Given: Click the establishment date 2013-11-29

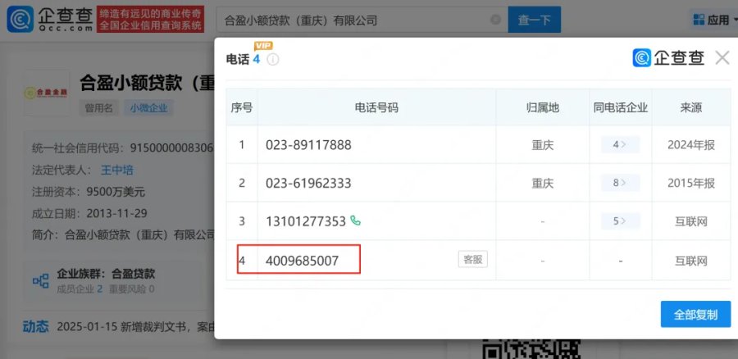Looking at the screenshot, I should (x=116, y=213).
